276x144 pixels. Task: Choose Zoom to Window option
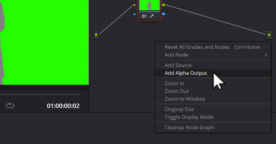[x=213, y=99]
